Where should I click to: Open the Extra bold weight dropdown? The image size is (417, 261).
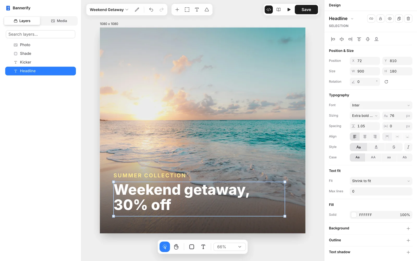(x=365, y=116)
